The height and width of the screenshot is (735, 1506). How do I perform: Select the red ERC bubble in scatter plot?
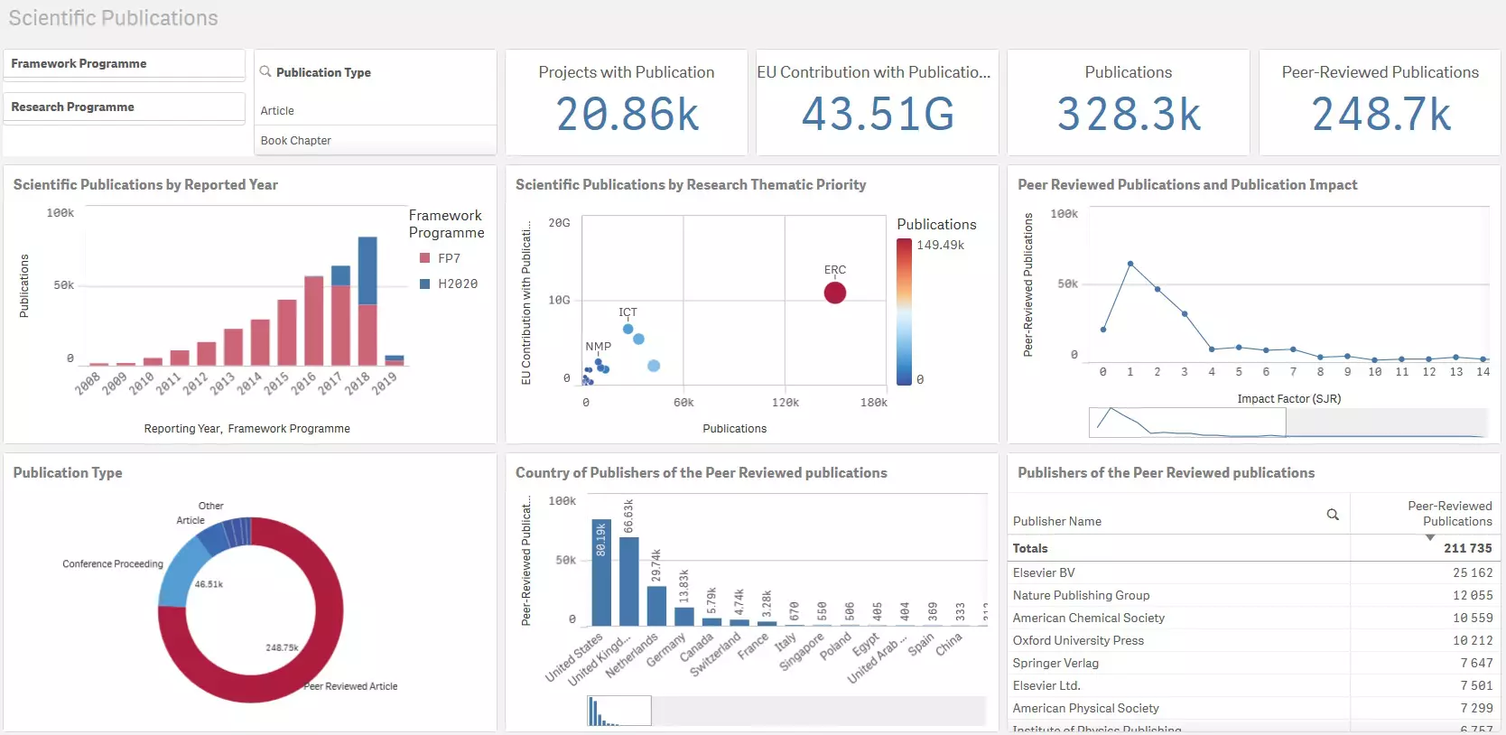click(834, 293)
